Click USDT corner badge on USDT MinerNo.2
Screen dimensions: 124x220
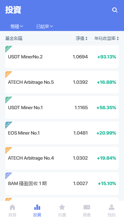click(8, 48)
